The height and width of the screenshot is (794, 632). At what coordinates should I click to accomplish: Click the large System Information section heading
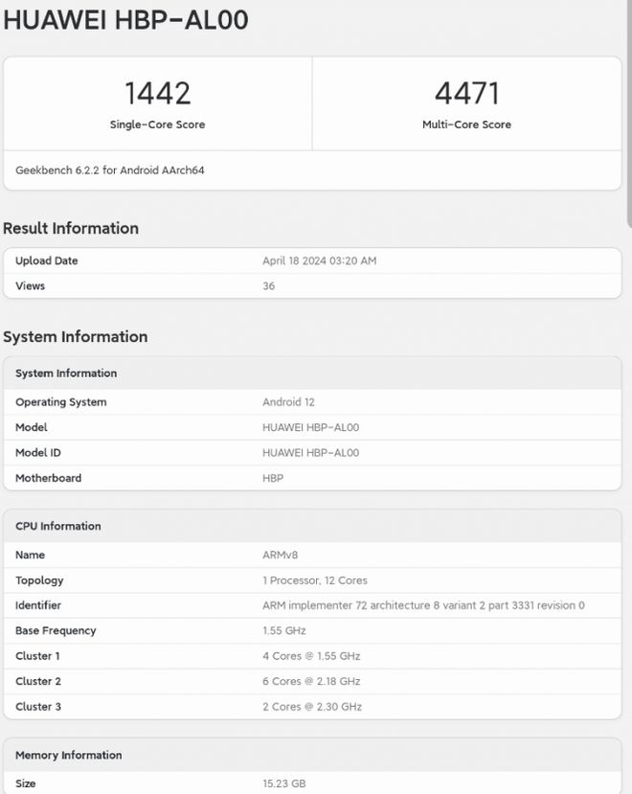tap(76, 337)
